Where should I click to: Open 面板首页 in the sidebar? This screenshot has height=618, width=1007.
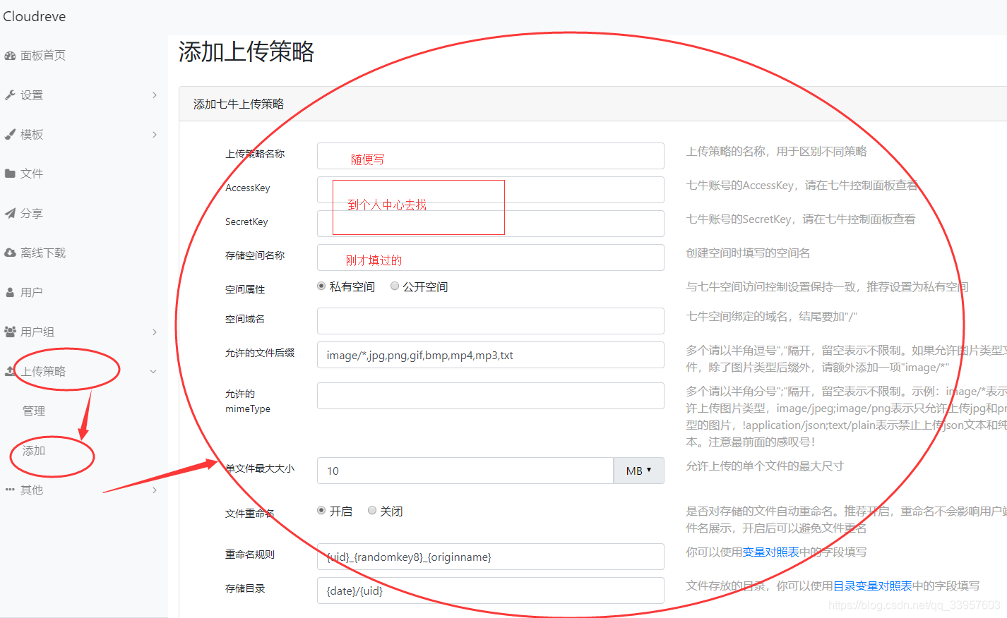[x=43, y=56]
